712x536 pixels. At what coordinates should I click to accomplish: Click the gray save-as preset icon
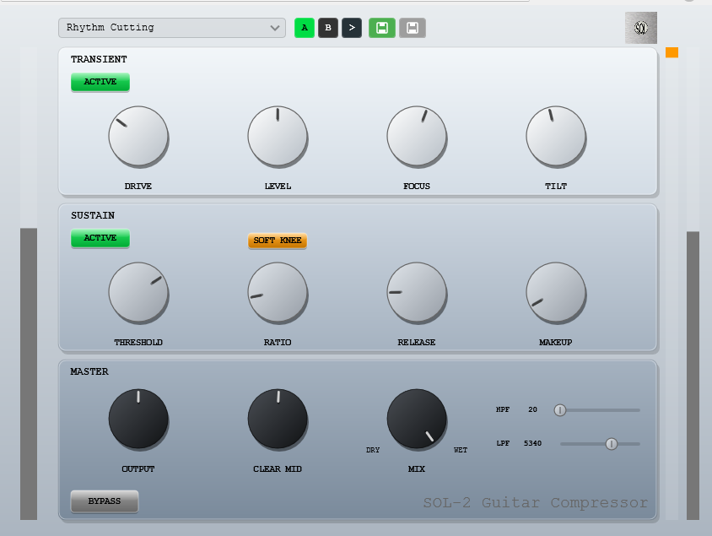coord(412,28)
